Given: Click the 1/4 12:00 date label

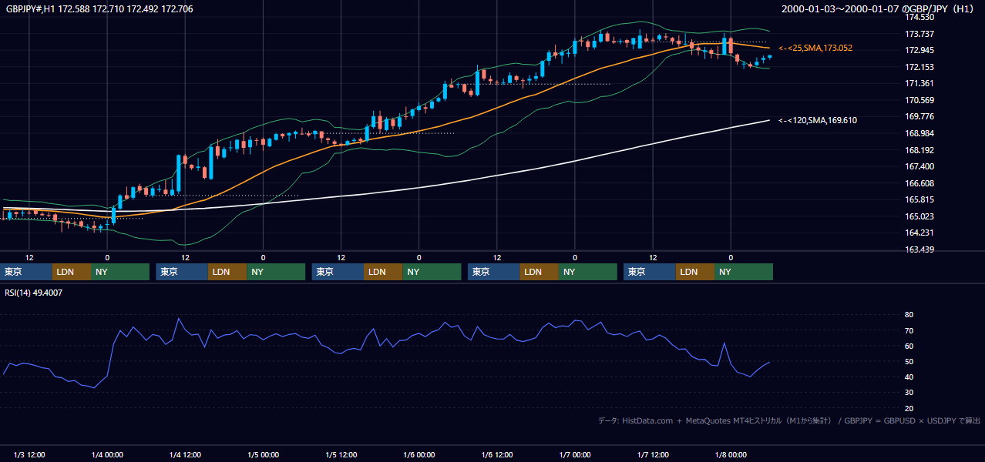Looking at the screenshot, I should point(185,455).
